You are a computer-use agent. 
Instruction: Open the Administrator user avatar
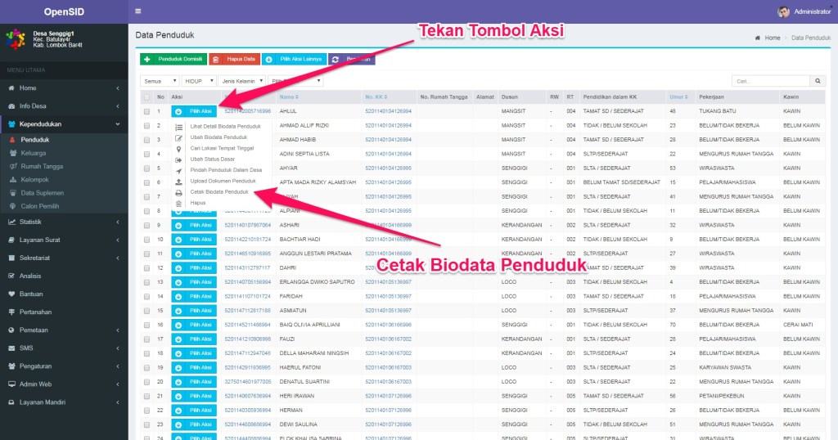[783, 11]
